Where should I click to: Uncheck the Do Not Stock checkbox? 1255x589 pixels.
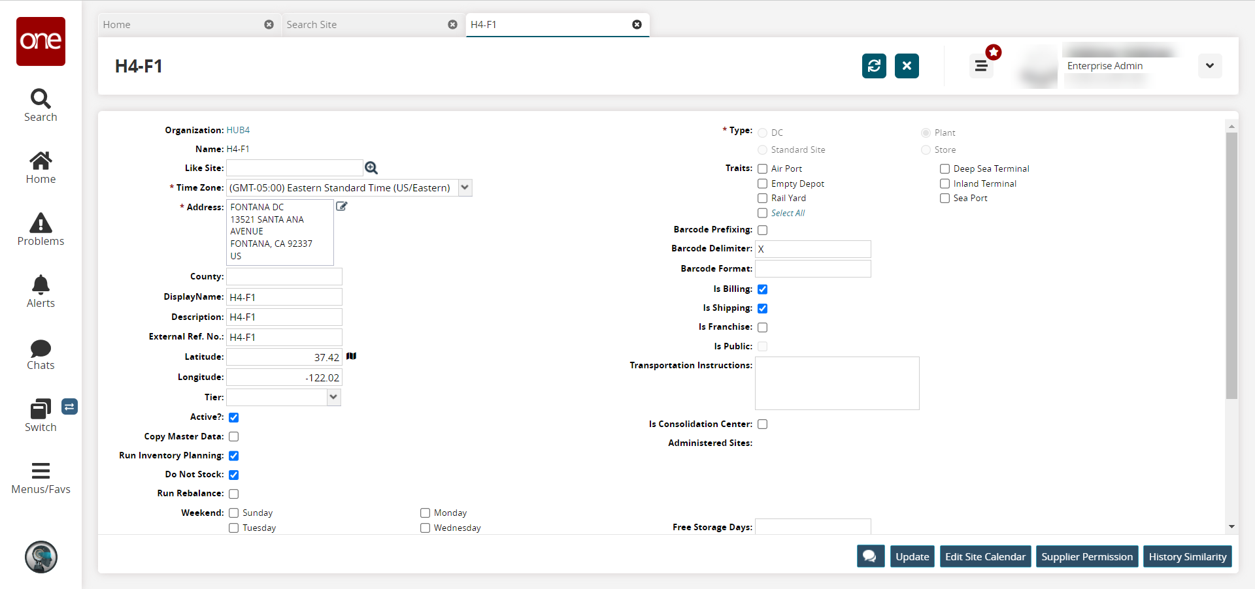point(234,475)
